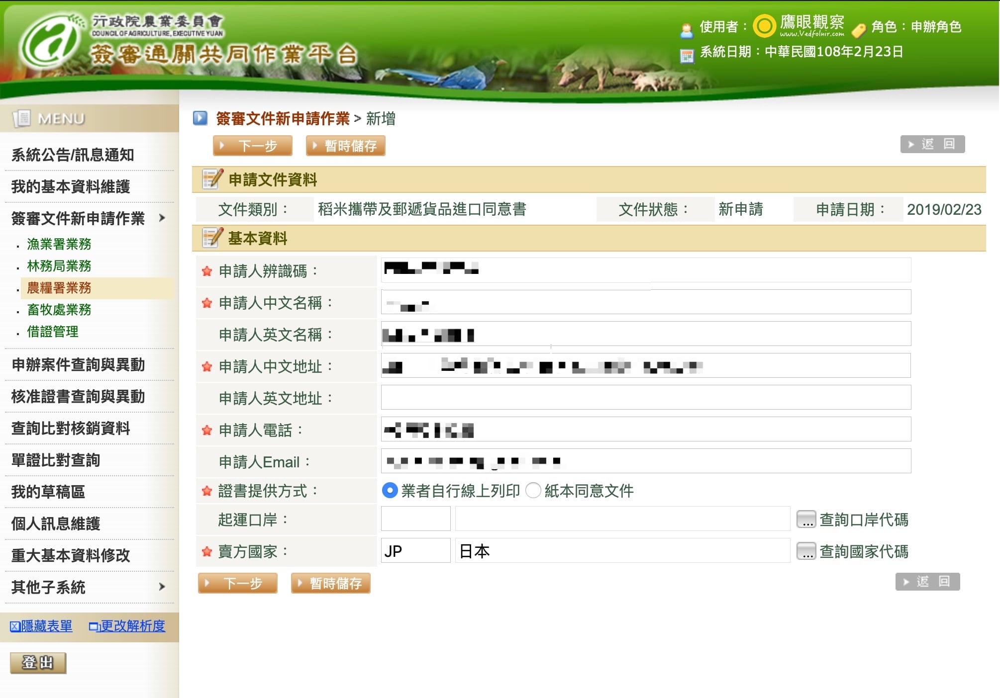Image resolution: width=1000 pixels, height=698 pixels.
Task: Open 農糧署業務 submenu item
Action: pyautogui.click(x=59, y=288)
